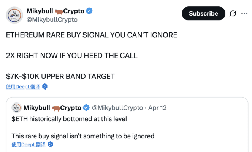Click quoted tweet author name Mikybull Crypto

click(x=52, y=108)
